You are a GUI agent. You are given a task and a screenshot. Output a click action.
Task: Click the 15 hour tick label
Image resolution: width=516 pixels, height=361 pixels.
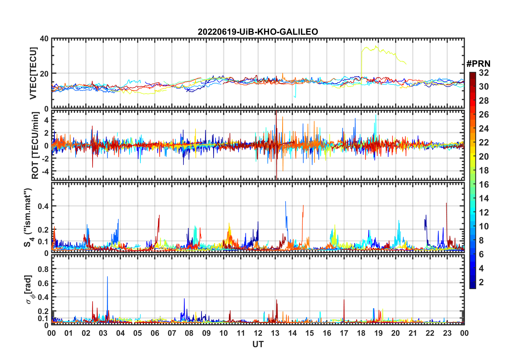[x=310, y=333]
